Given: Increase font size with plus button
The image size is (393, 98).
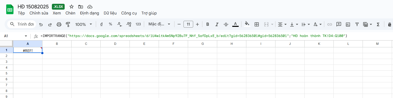Looking at the screenshot, I should click(x=197, y=24).
